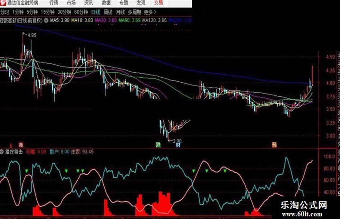Select the 月线 period
Image resolution: width=340 pixels, height=219 pixels.
tap(120, 12)
